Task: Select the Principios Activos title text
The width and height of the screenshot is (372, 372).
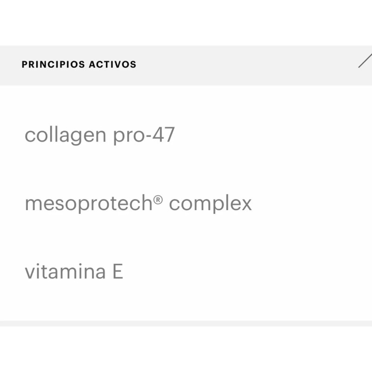Action: tap(79, 65)
